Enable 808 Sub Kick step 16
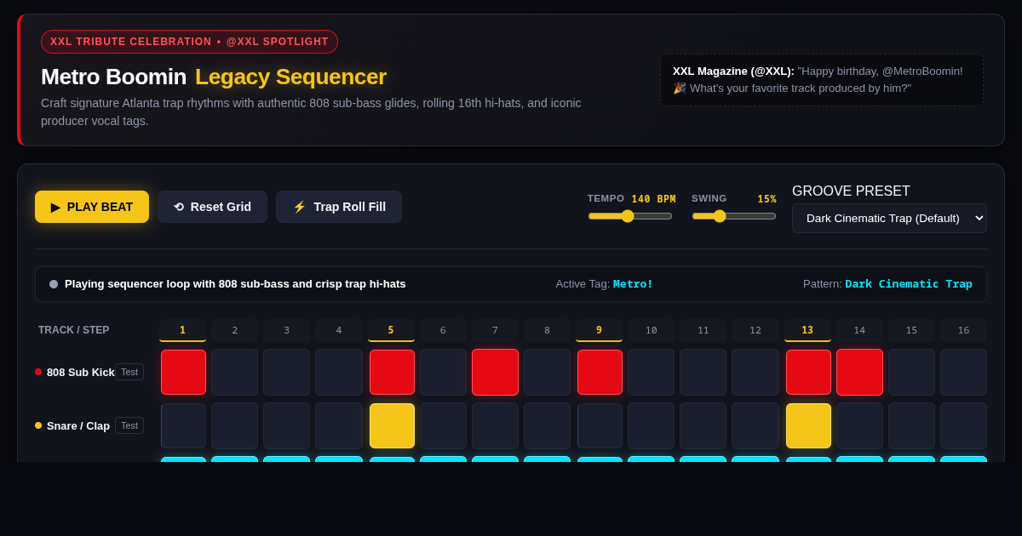 click(964, 372)
